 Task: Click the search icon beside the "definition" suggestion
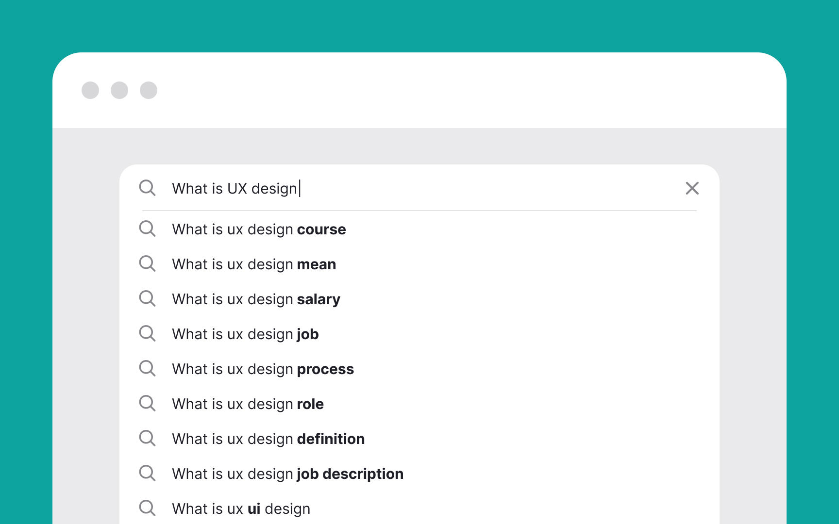(147, 438)
